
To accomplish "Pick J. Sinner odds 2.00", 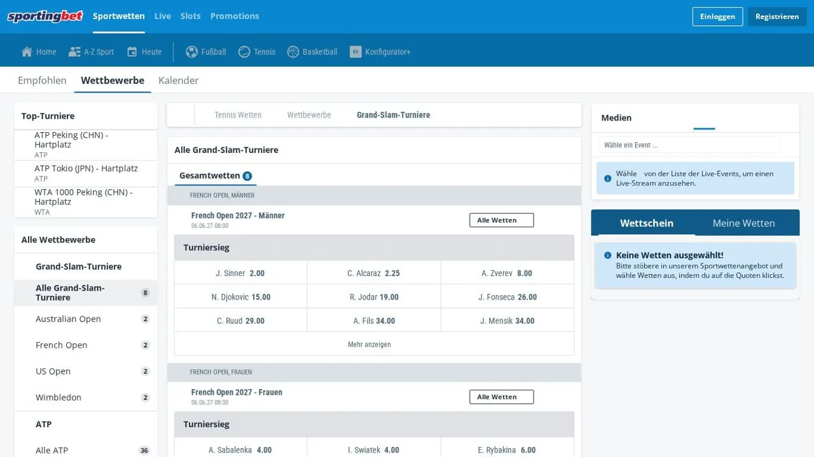I will pos(240,273).
